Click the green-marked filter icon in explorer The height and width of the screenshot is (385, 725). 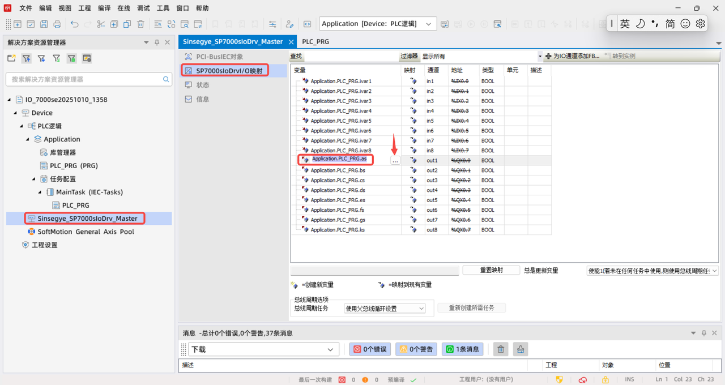click(71, 58)
